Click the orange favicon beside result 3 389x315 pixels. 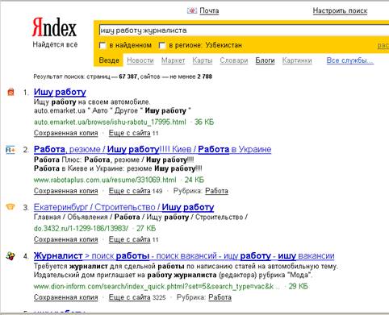coord(10,207)
